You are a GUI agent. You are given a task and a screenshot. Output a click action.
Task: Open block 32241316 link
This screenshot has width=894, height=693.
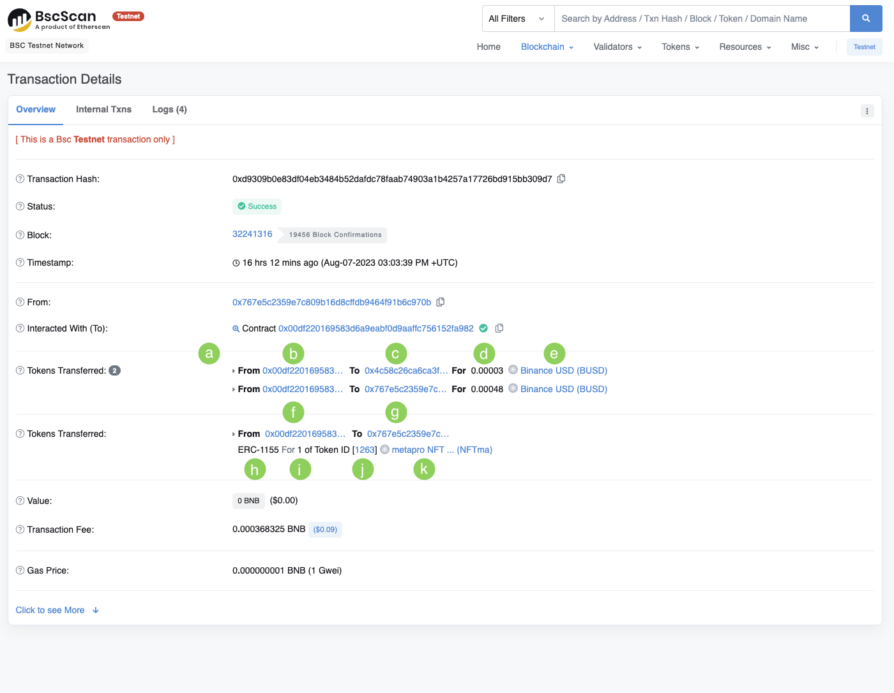click(x=252, y=234)
